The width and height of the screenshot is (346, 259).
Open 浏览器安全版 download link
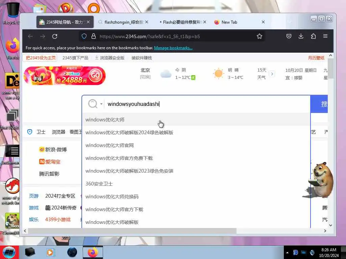110,58
